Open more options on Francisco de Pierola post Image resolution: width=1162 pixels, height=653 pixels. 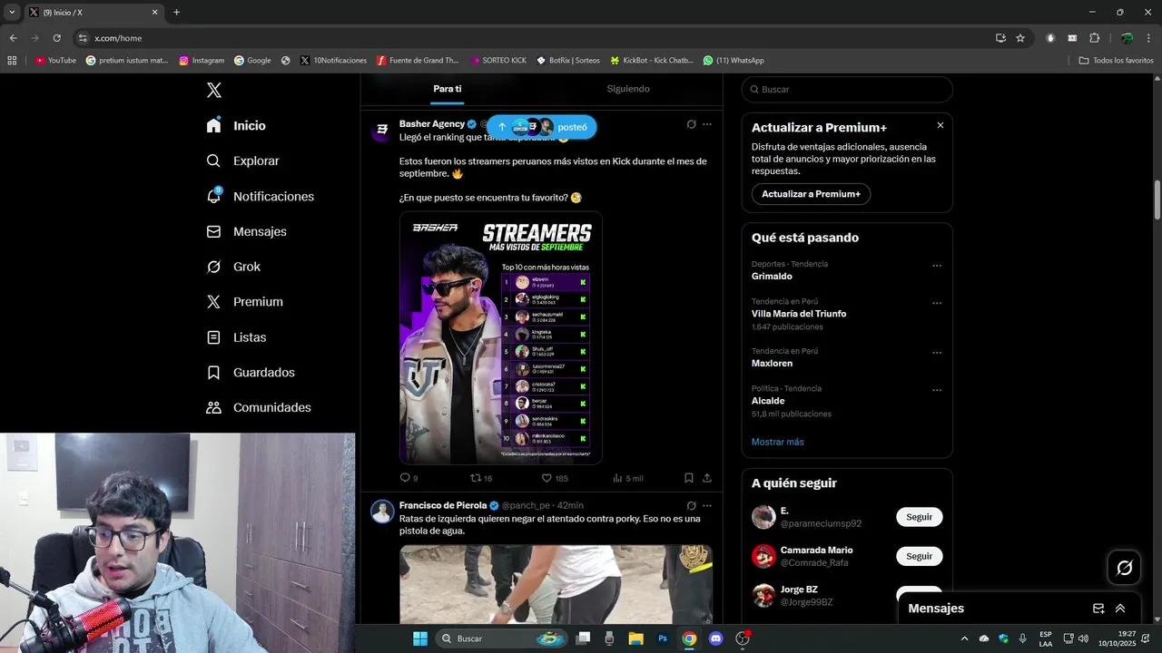tap(707, 506)
